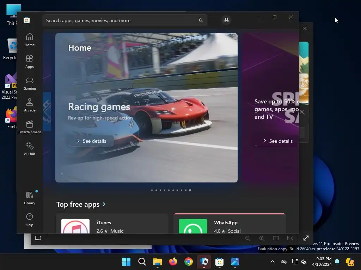The height and width of the screenshot is (270, 361).
Task: Open the Photos app on the taskbar
Action: tap(235, 262)
